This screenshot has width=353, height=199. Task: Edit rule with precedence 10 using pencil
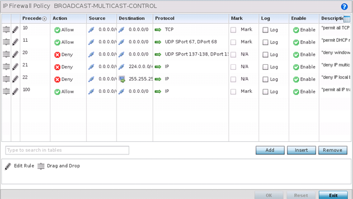pyautogui.click(x=15, y=30)
